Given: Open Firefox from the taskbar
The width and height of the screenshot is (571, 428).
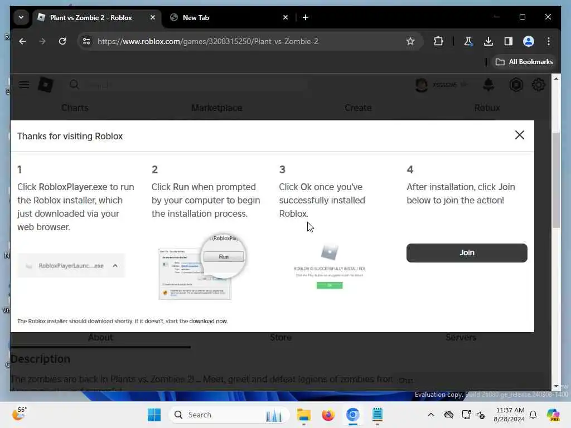Looking at the screenshot, I should click(x=328, y=415).
